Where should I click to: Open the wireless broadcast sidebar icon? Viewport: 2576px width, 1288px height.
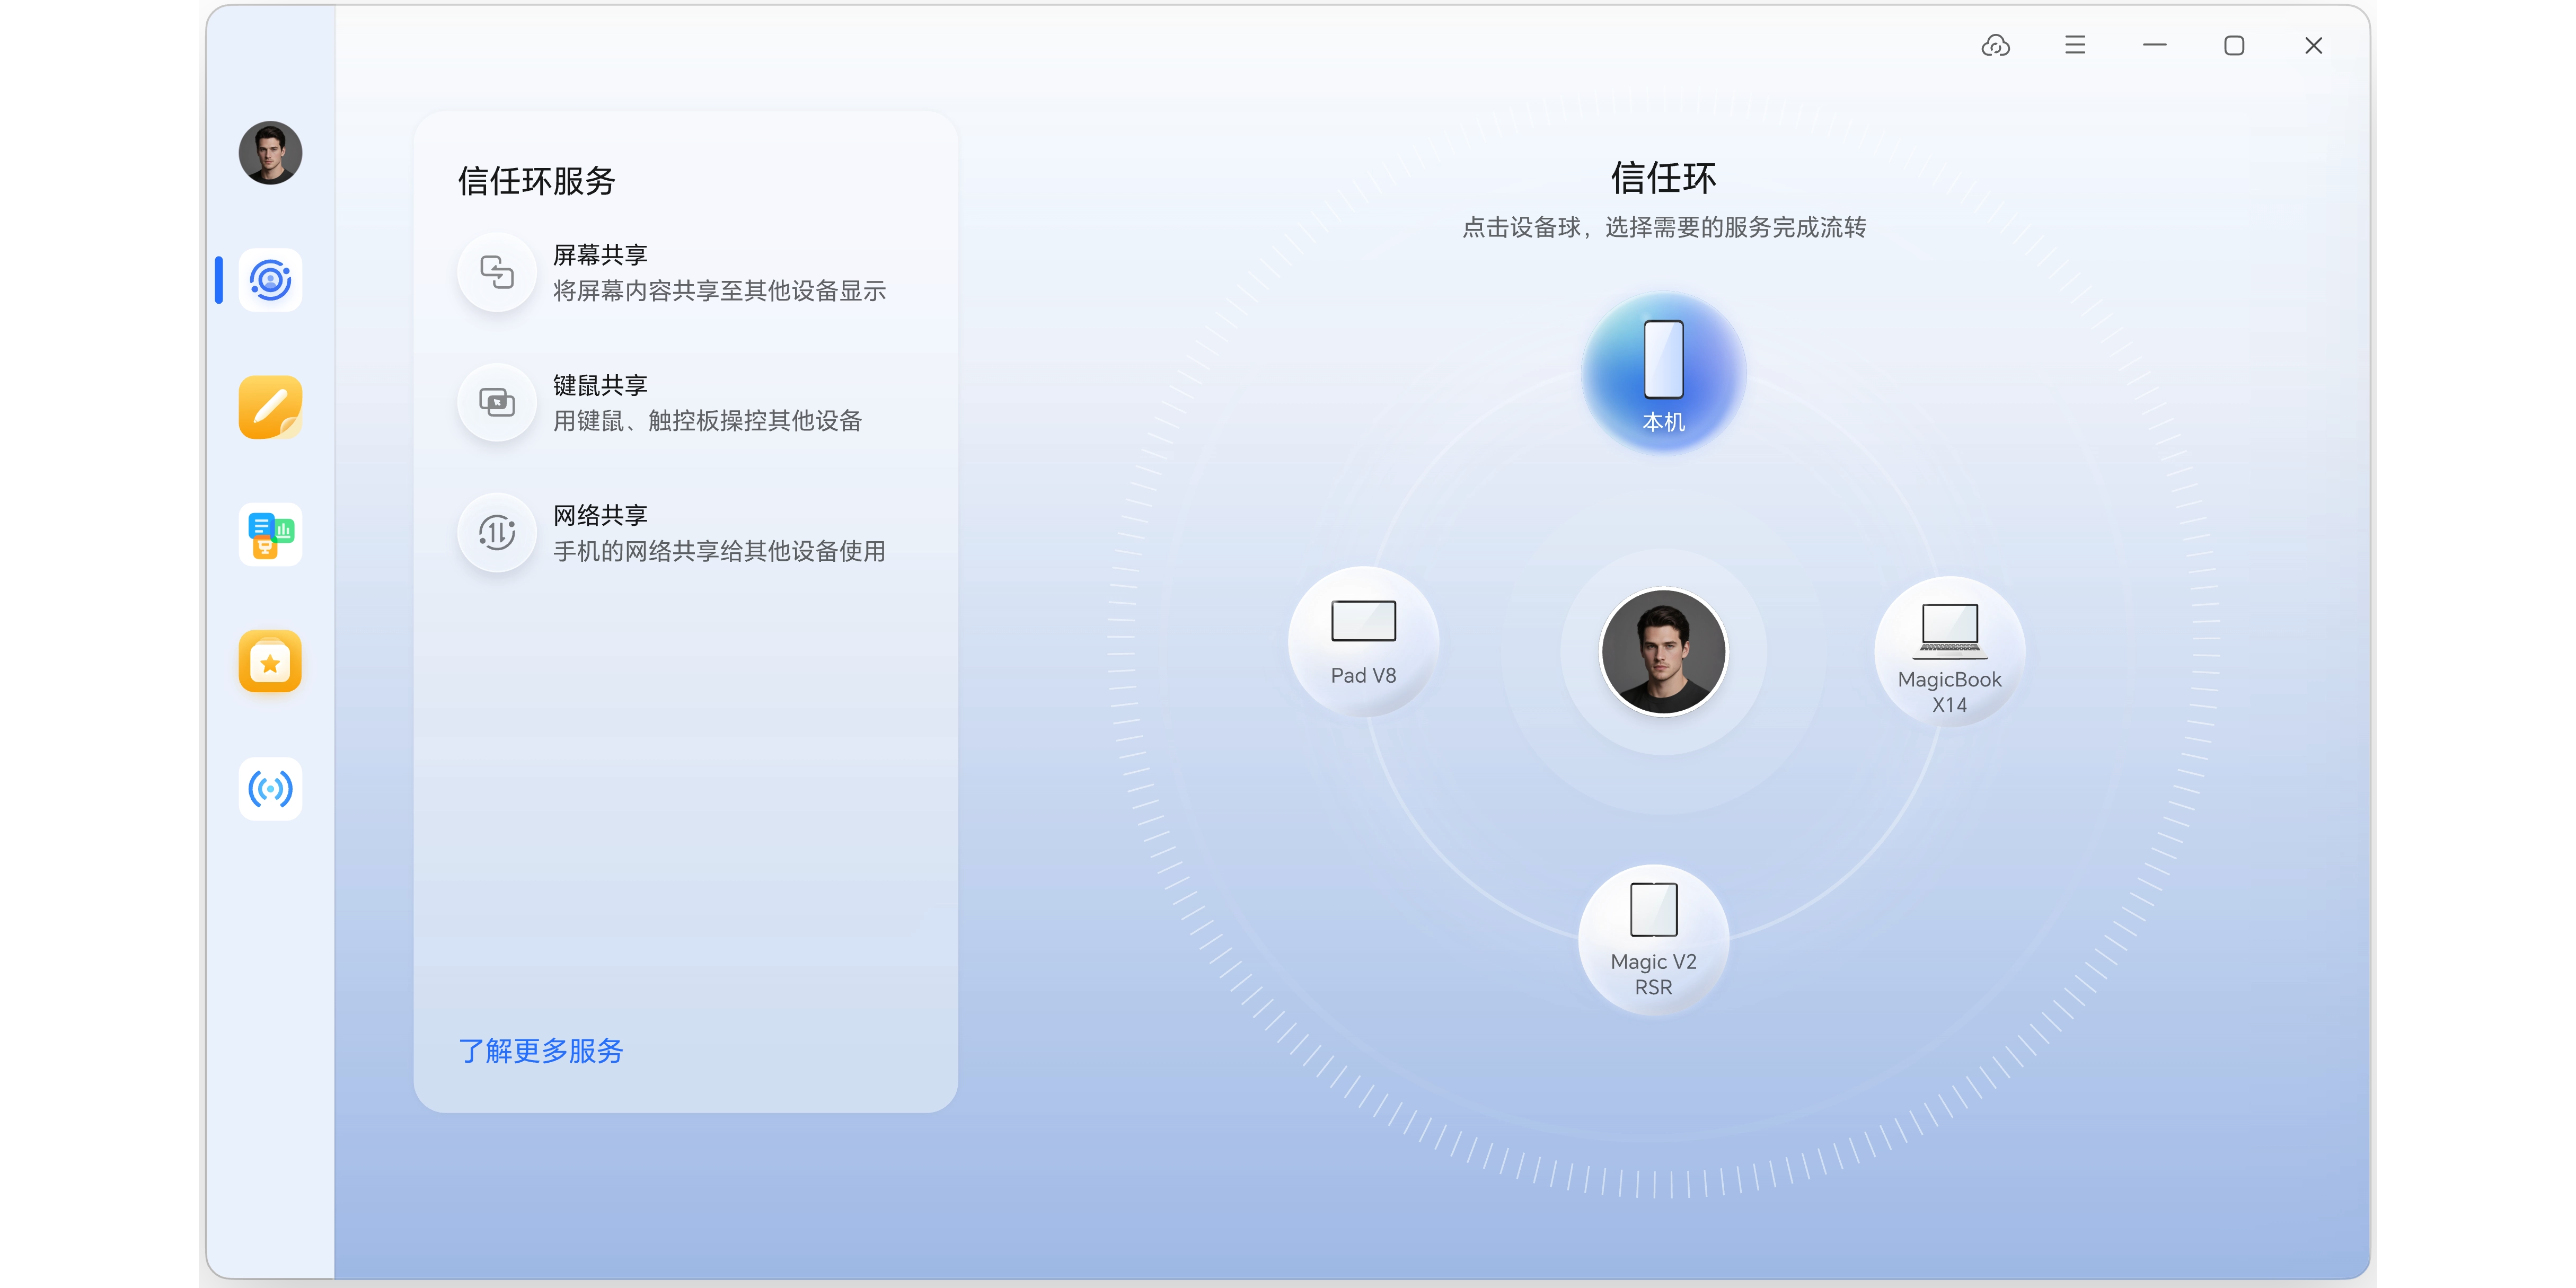270,789
